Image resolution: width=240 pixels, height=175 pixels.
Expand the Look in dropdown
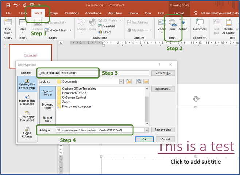pos(121,81)
